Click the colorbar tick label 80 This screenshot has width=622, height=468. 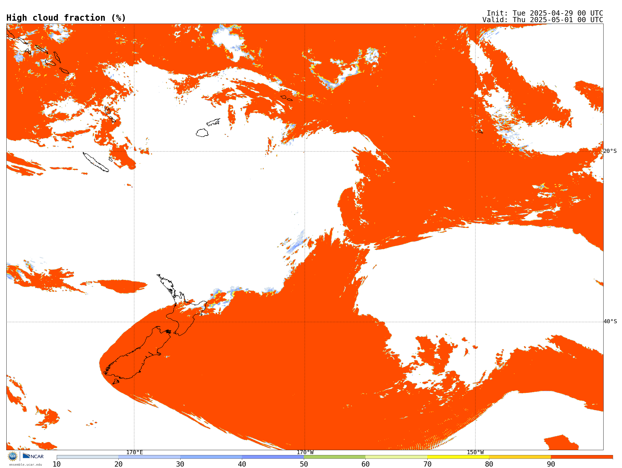(x=489, y=464)
